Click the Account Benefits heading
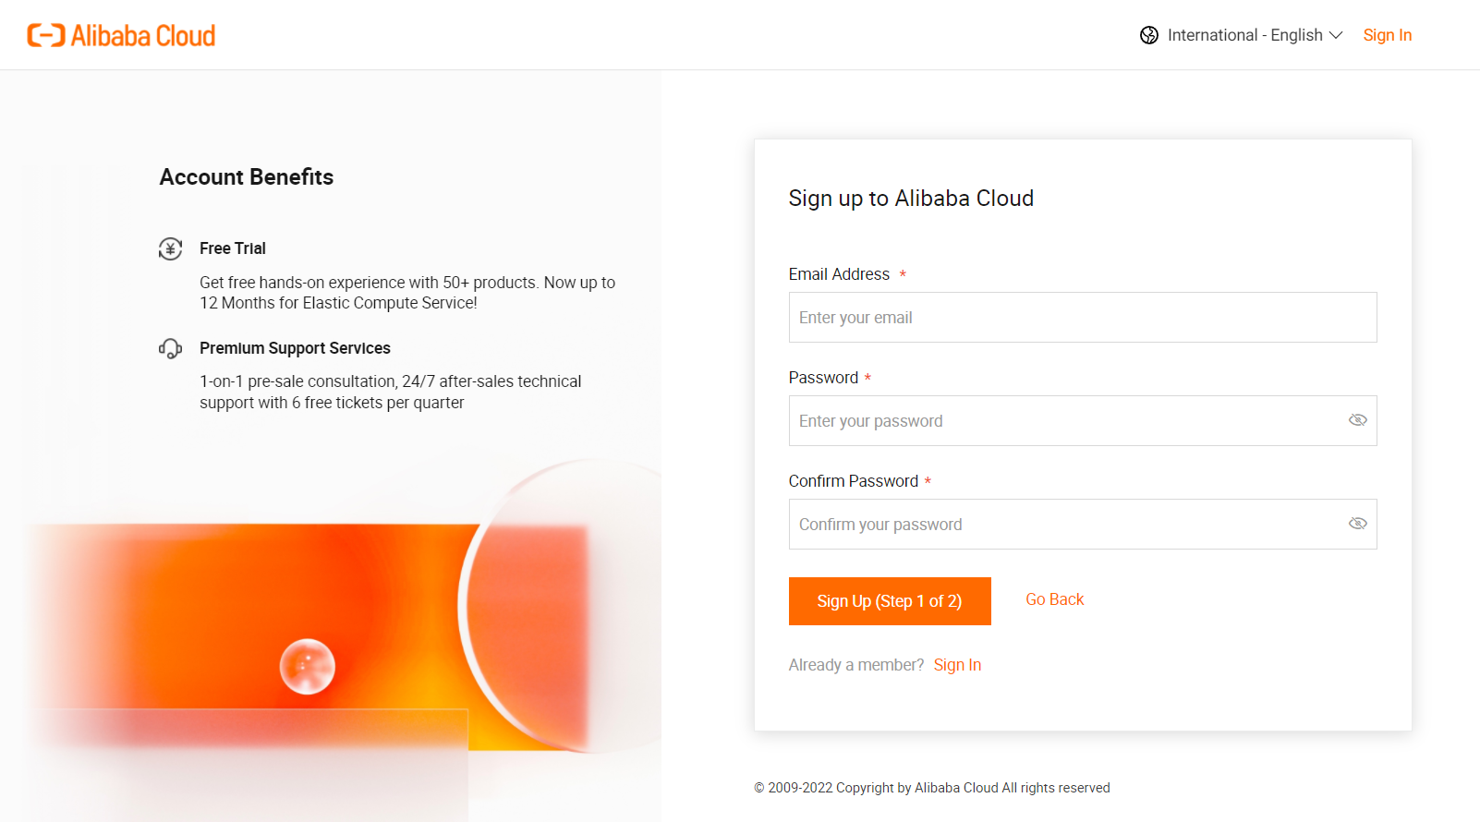1480x822 pixels. tap(247, 177)
